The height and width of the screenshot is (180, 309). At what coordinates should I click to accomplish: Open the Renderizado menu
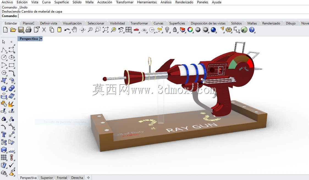(x=184, y=2)
